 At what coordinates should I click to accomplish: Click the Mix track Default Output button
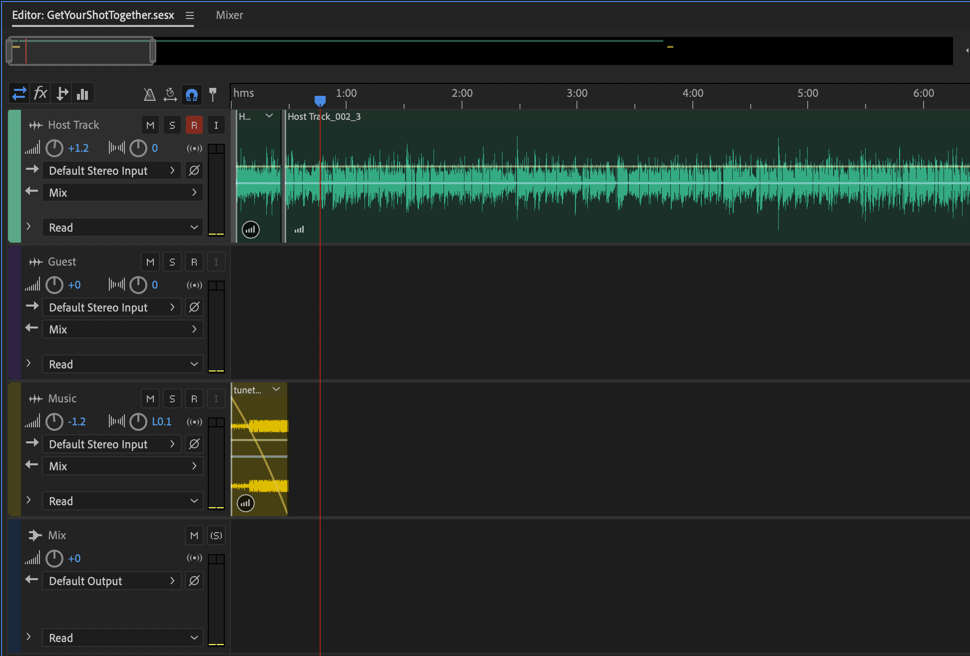click(111, 581)
